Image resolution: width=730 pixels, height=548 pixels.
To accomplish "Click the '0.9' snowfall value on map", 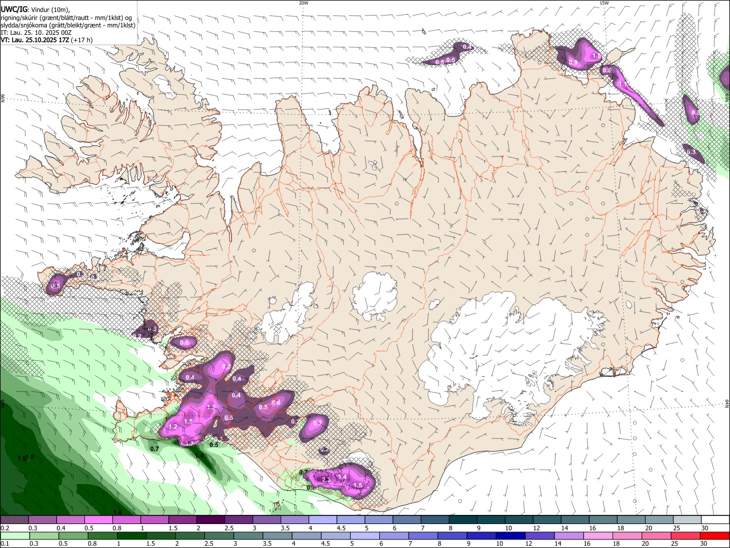I will coord(573,62).
